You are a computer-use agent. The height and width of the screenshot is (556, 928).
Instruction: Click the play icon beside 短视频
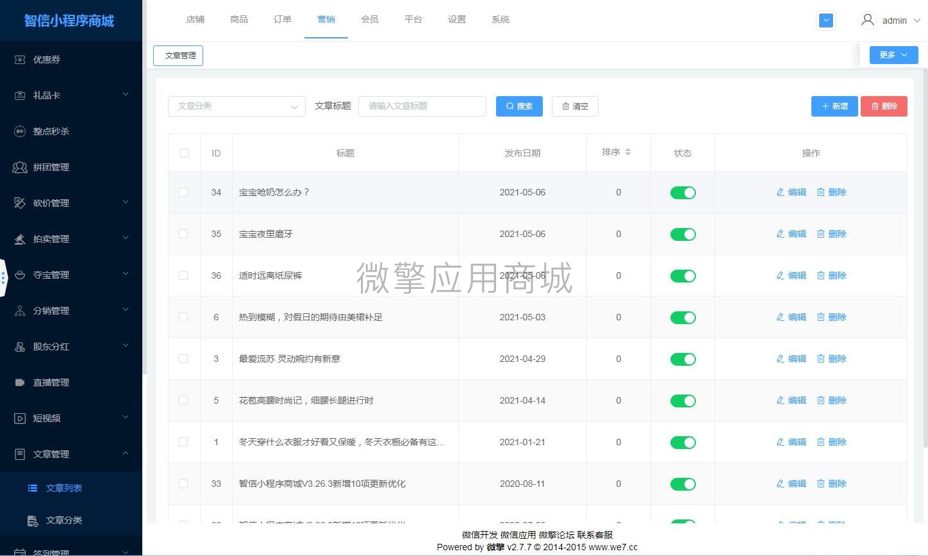coord(20,418)
